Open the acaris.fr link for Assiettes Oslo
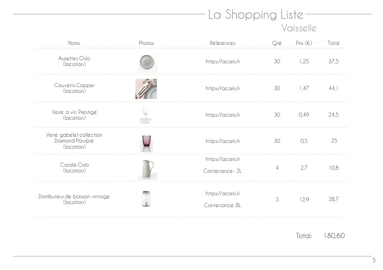The image size is (383, 270). (x=222, y=61)
